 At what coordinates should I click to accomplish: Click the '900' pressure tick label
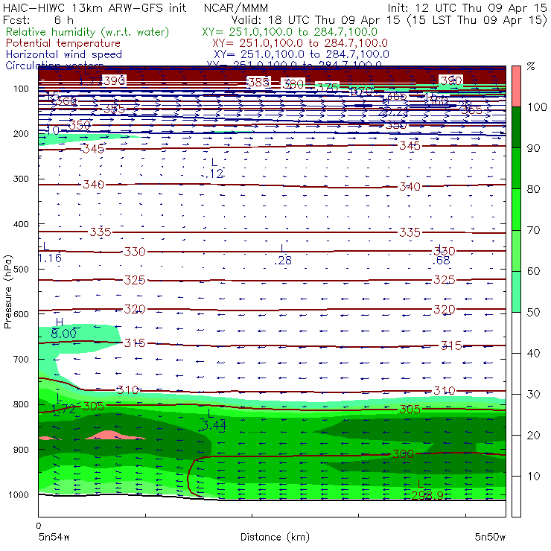pos(21,450)
